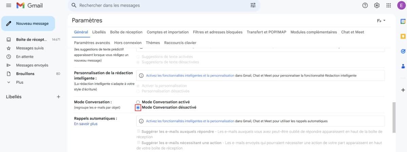The height and width of the screenshot is (152, 407).
Task: Switch to Chat et Meet tab
Action: tap(353, 32)
